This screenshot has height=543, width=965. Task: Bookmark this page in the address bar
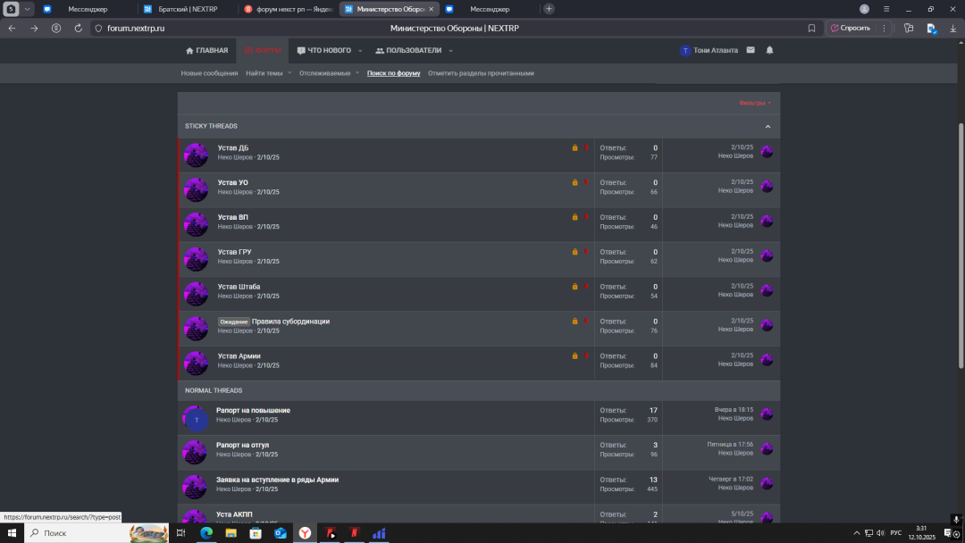click(x=811, y=28)
